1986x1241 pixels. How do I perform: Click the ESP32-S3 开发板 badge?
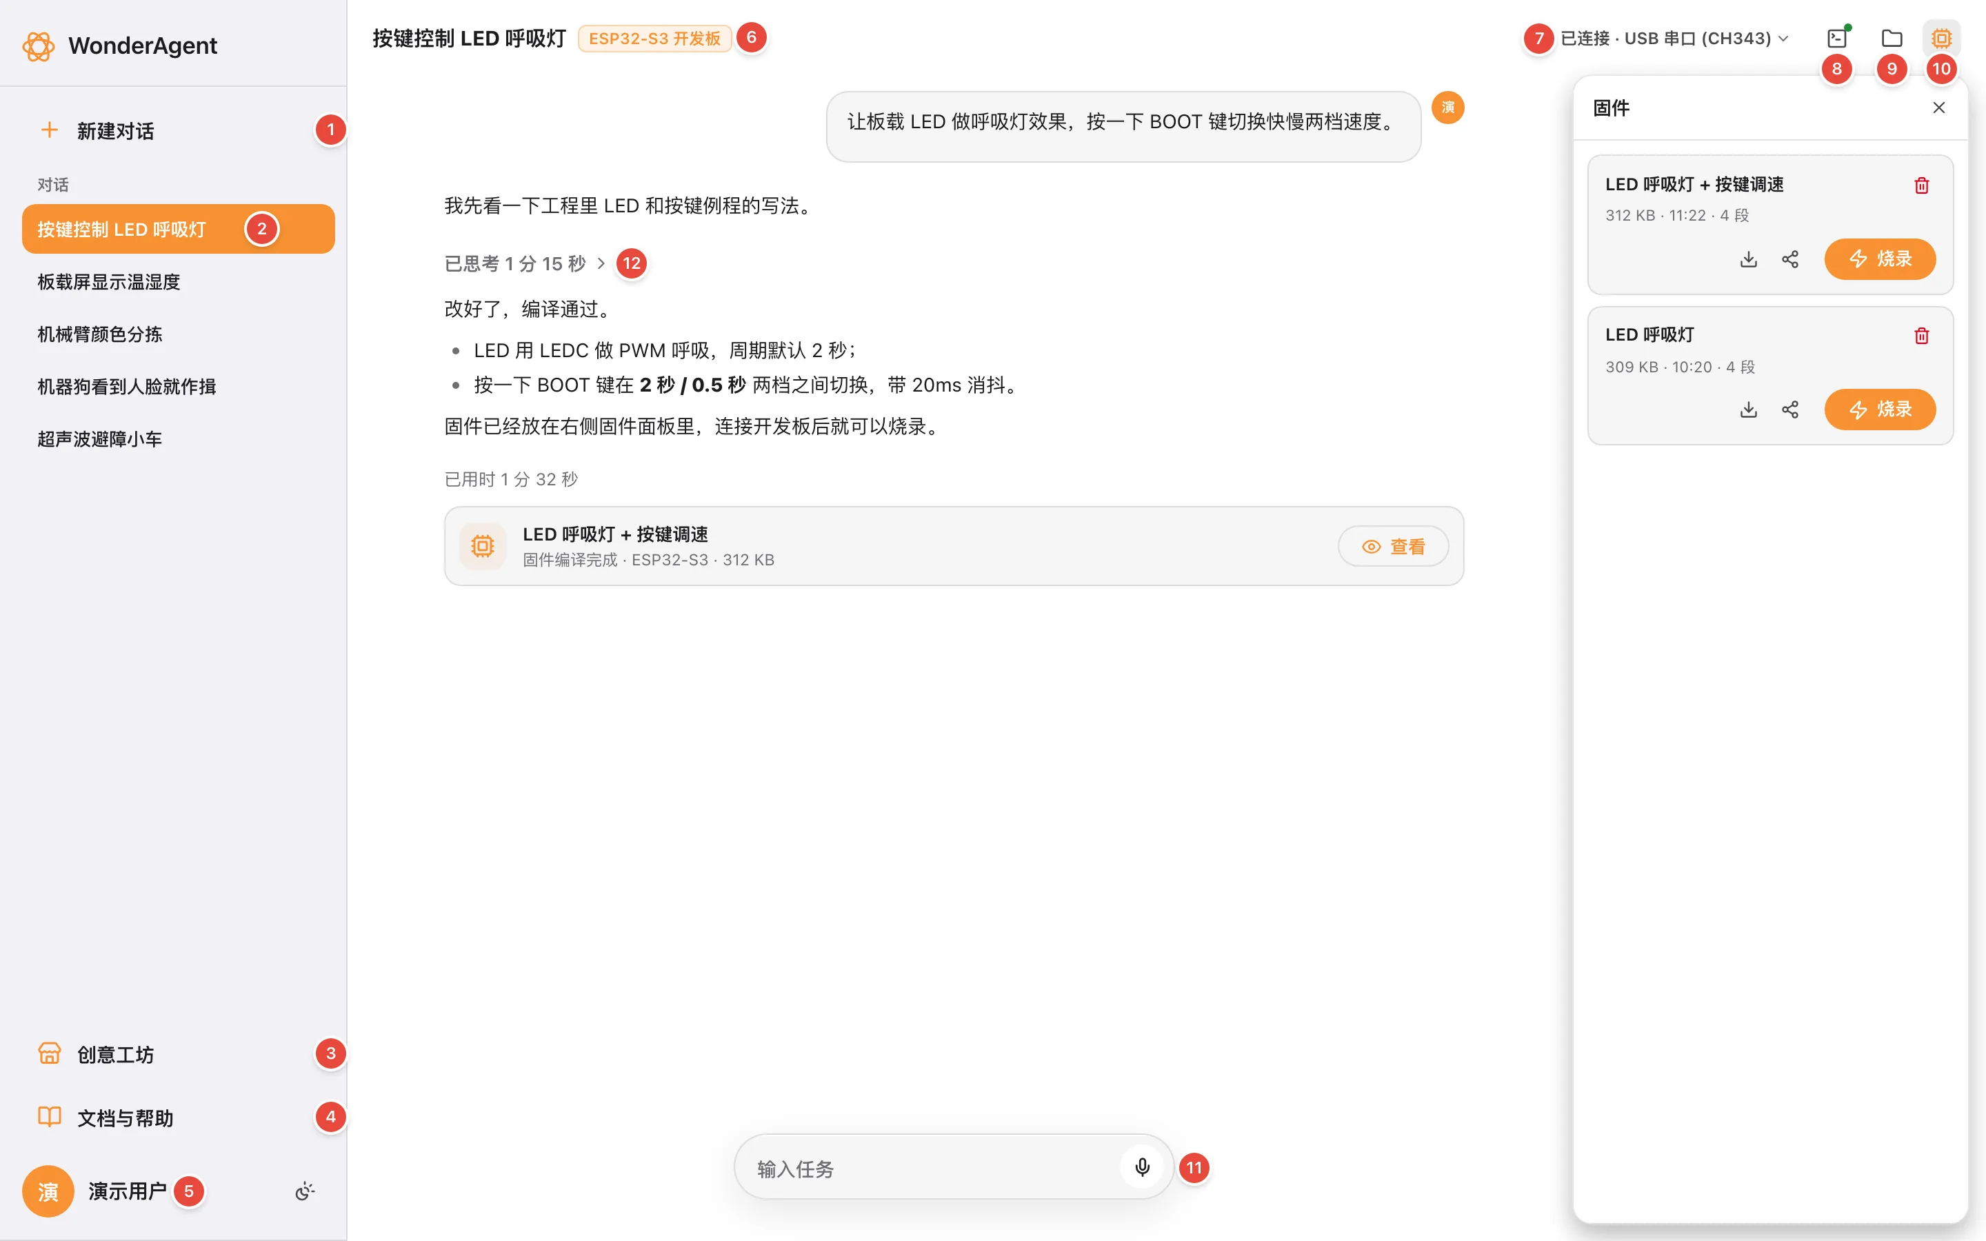point(654,39)
